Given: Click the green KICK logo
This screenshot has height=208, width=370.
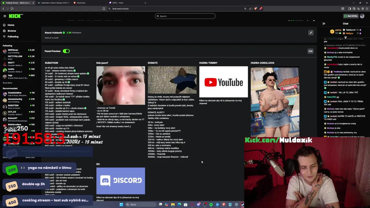Looking at the screenshot, I should pos(16,16).
